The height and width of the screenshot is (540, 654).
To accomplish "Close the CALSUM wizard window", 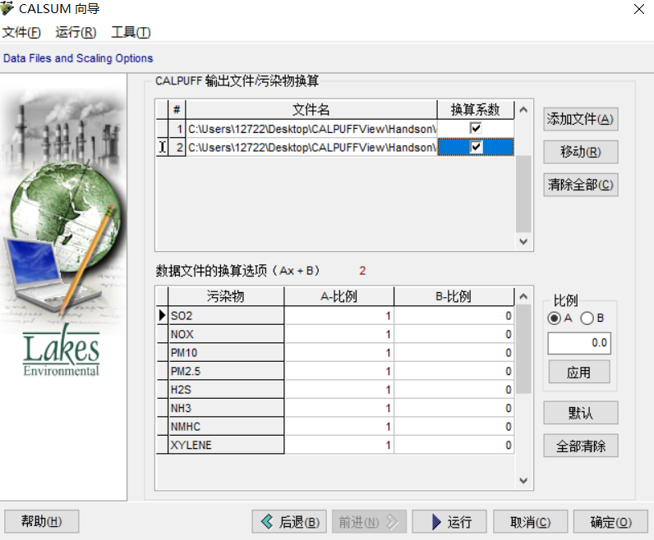I will (x=638, y=9).
